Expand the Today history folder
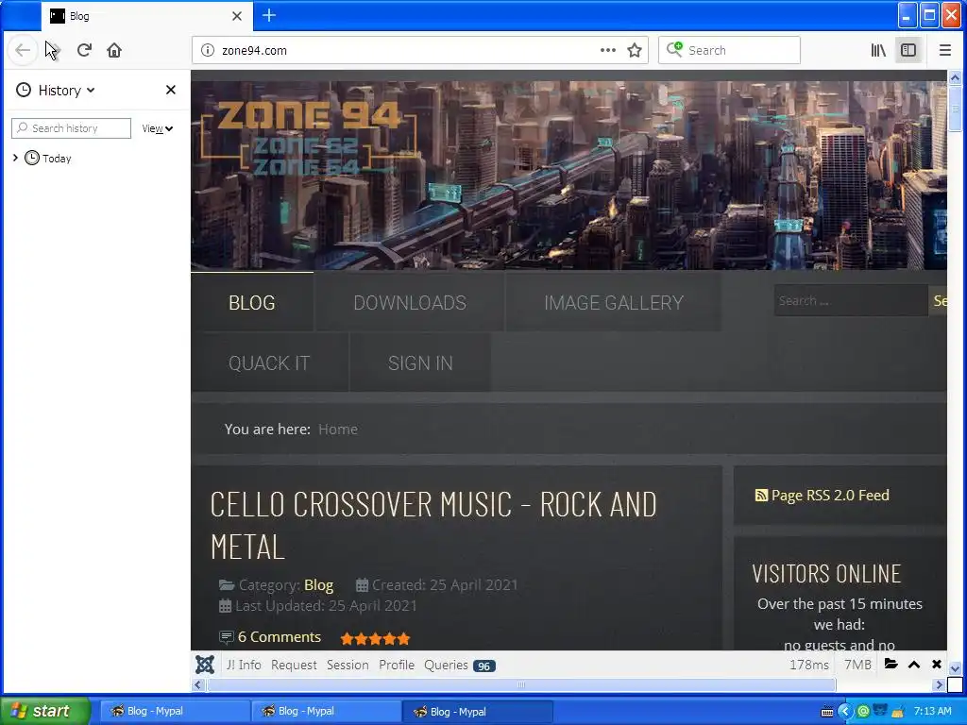This screenshot has height=725, width=967. tap(15, 158)
